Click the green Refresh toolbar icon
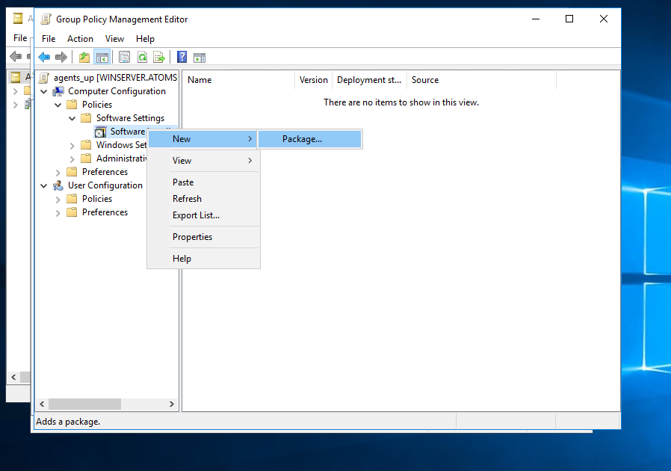671x471 pixels. point(142,58)
